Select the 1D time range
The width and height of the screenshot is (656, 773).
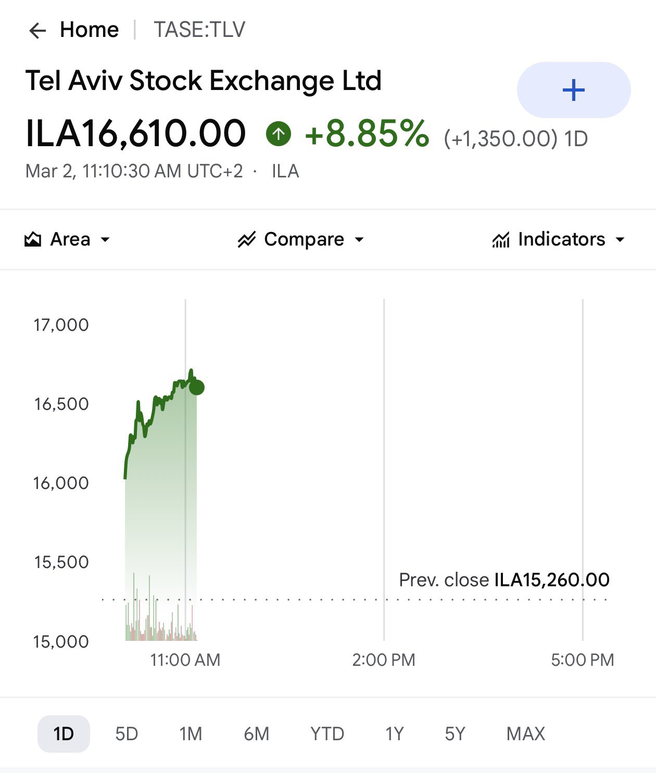64,734
